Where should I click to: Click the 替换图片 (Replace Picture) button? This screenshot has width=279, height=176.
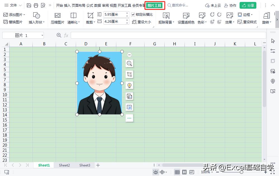[13, 22]
